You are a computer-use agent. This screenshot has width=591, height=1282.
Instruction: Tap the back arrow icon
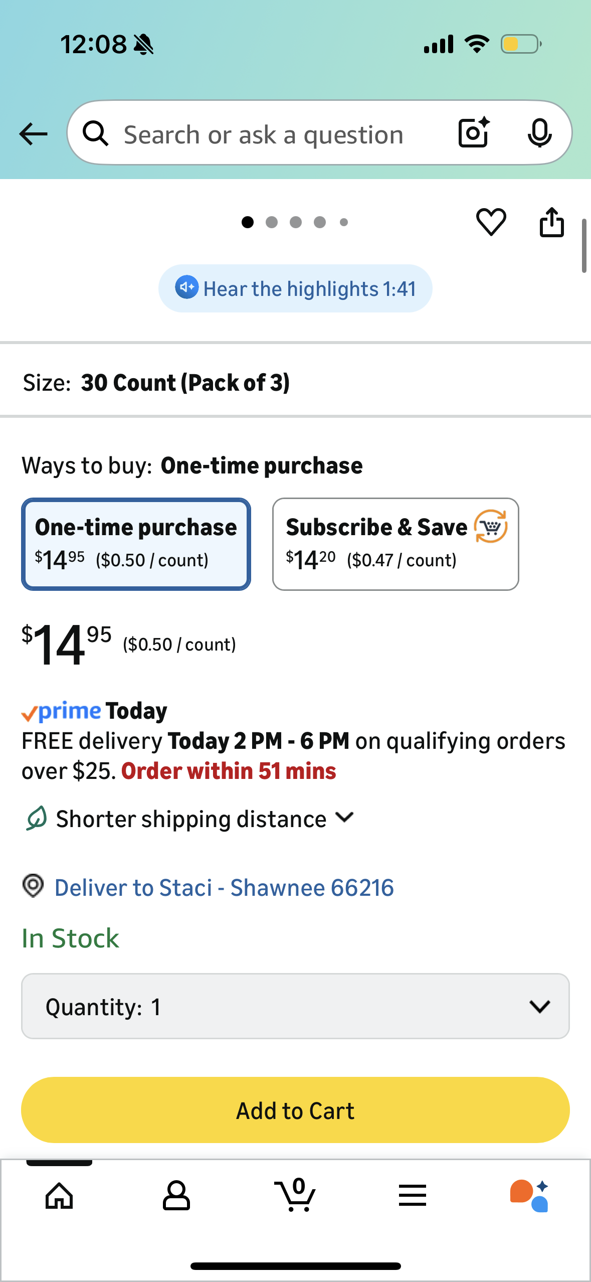coord(33,134)
